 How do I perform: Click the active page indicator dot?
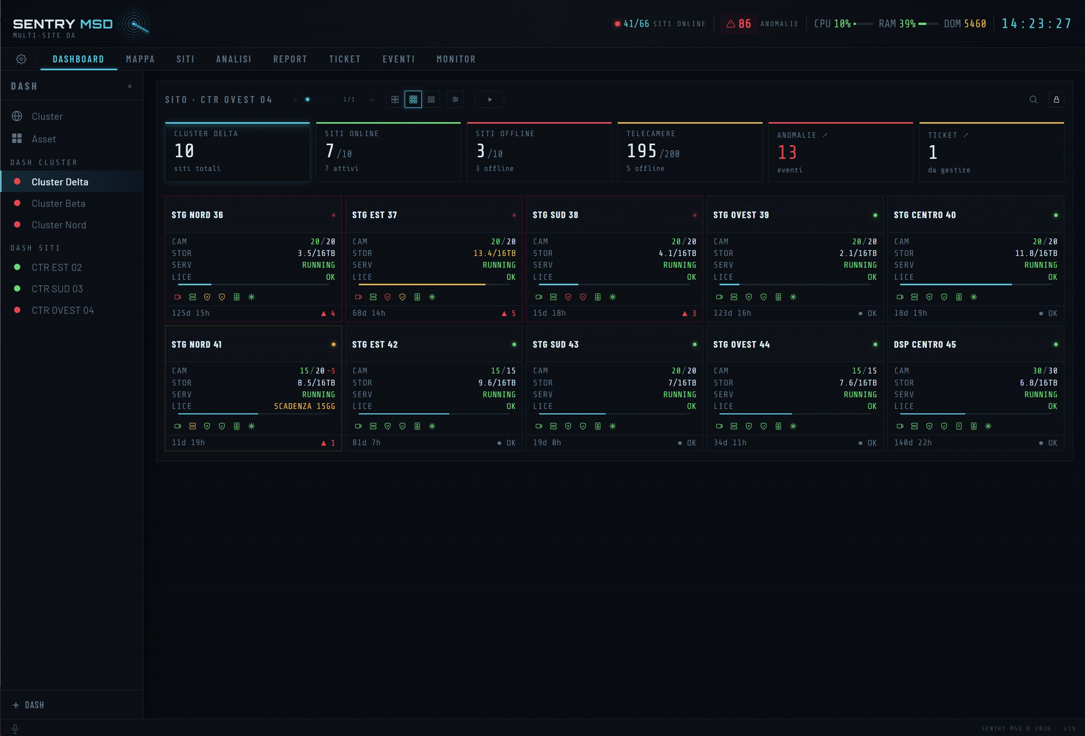click(308, 100)
